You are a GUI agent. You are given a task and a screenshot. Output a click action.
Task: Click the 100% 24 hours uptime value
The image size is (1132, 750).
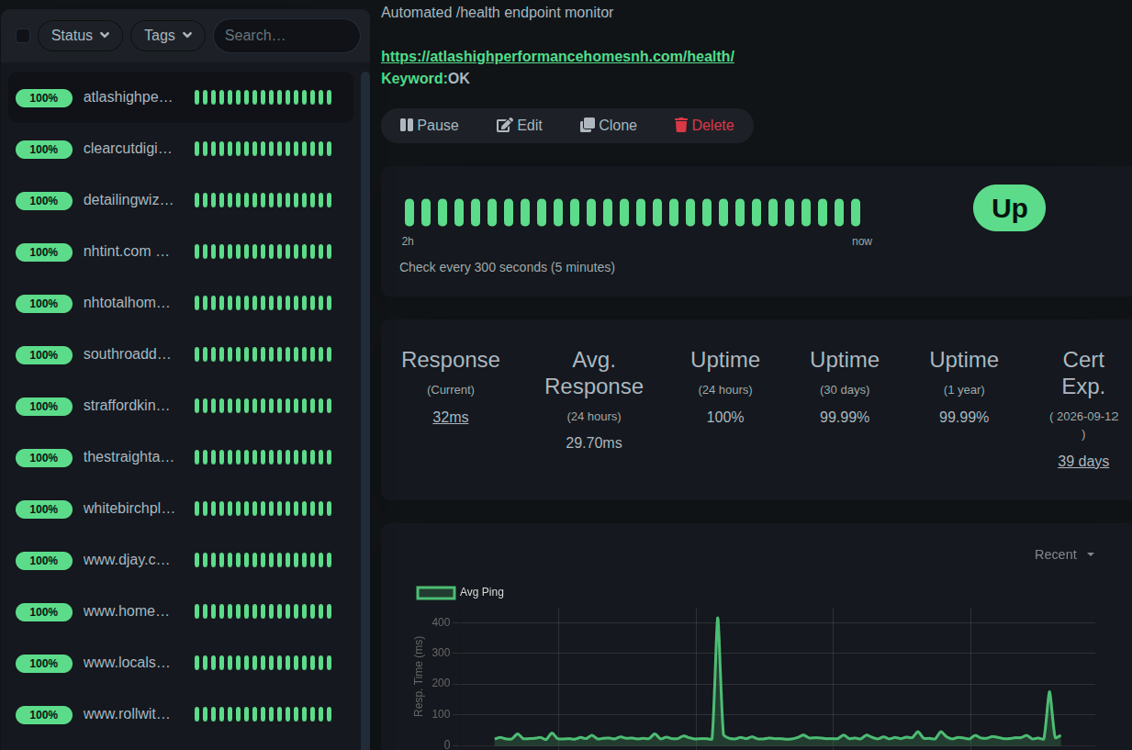(725, 418)
